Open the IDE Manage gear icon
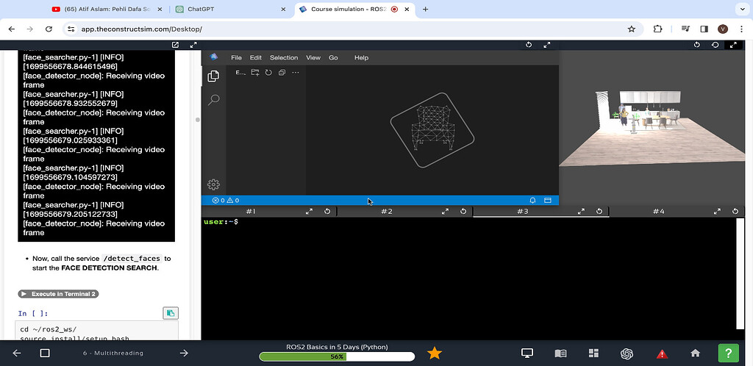The height and width of the screenshot is (366, 753). pos(213,184)
